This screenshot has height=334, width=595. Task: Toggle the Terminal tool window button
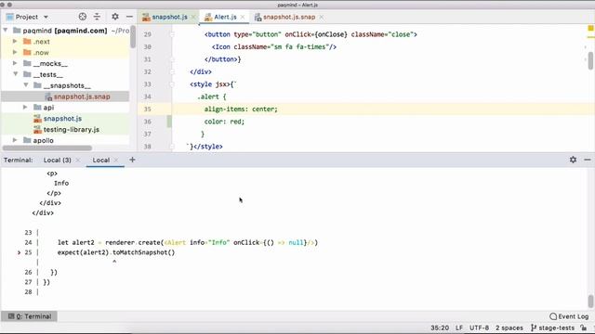click(x=30, y=316)
